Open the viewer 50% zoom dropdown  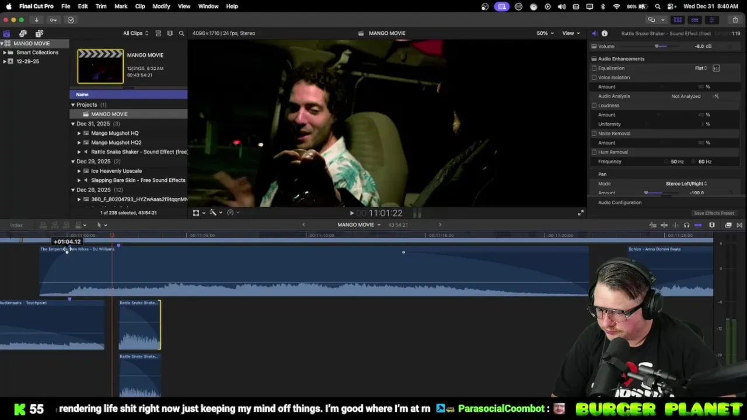pyautogui.click(x=545, y=33)
